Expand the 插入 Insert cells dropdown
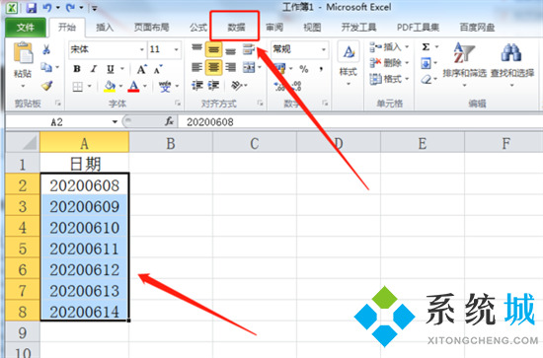The image size is (543, 358). [x=407, y=46]
